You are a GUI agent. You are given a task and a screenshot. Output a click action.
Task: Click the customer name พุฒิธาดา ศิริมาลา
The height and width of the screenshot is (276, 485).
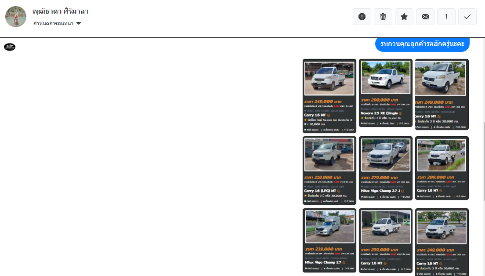(61, 11)
